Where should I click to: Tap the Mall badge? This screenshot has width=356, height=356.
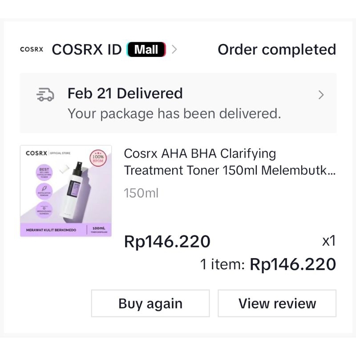(x=146, y=49)
